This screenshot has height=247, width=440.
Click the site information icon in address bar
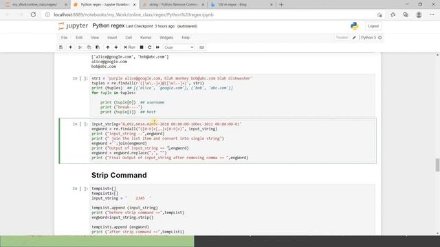coord(47,14)
